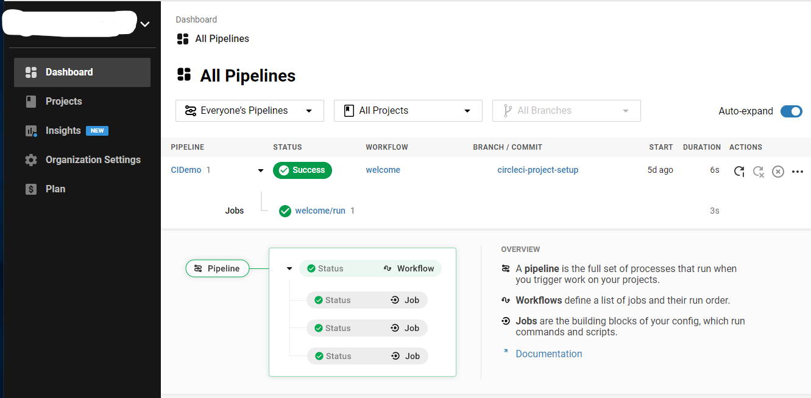Click the BRANCH / COMMIT column header
811x398 pixels.
tap(508, 147)
